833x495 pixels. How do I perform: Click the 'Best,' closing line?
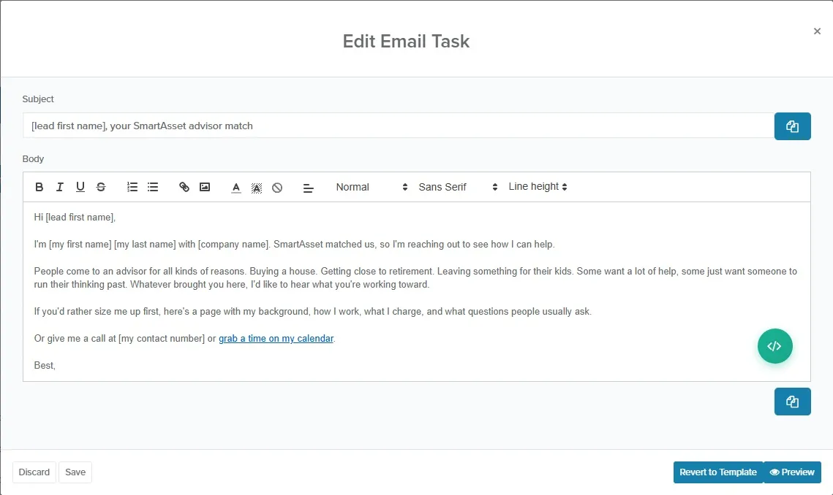coord(45,366)
